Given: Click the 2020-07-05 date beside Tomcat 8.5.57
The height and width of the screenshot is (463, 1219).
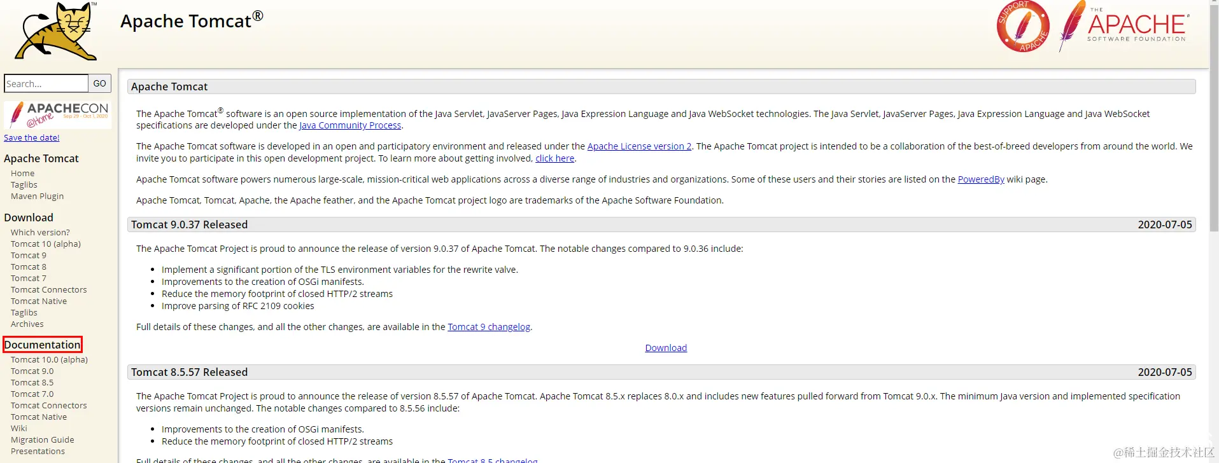Looking at the screenshot, I should point(1165,372).
